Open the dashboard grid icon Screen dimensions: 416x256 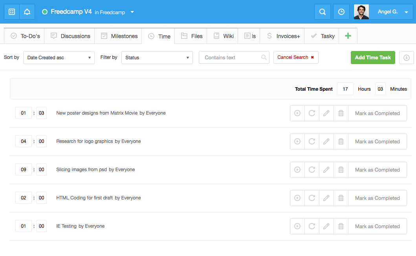point(12,12)
